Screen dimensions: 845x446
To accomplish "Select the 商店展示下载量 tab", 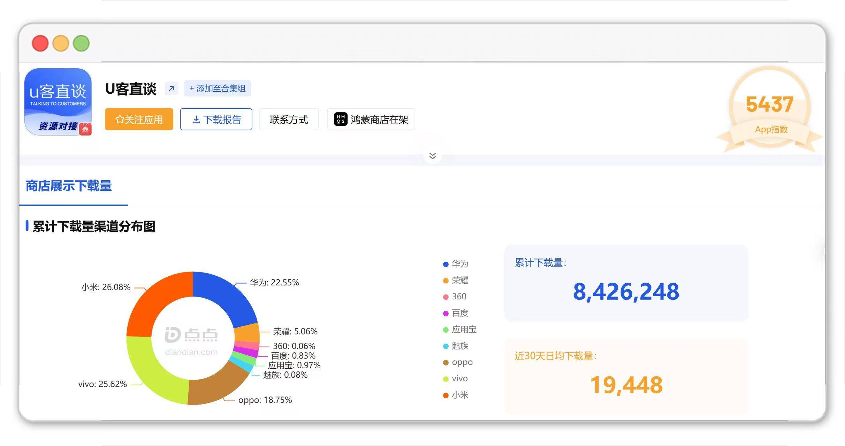I will [69, 186].
